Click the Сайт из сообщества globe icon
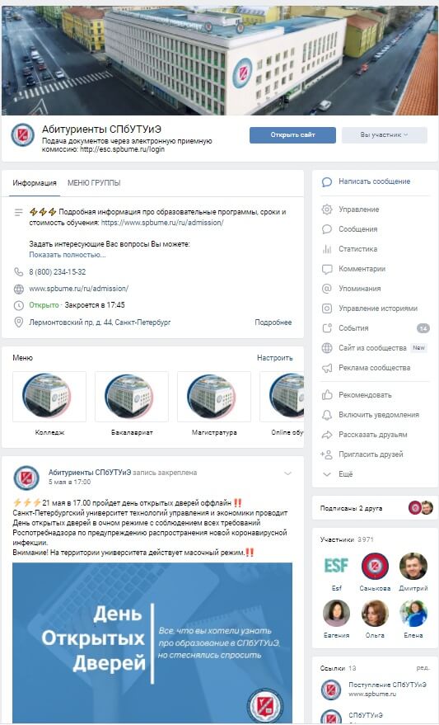 327,348
